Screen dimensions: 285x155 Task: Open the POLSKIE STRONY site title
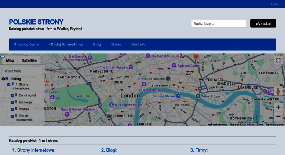36,22
